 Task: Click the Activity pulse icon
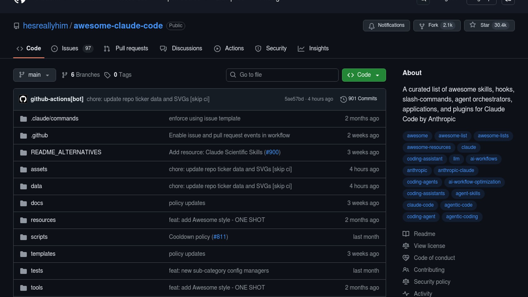(406, 293)
